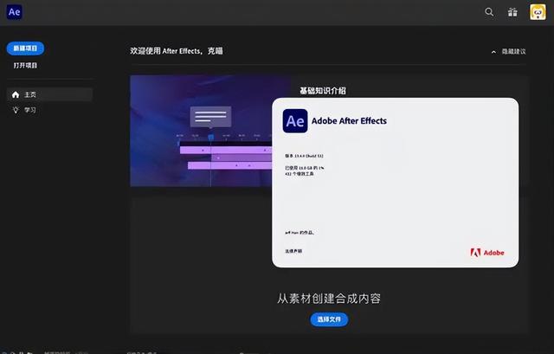
Task: Click the home icon beside 主页
Action: (16, 94)
